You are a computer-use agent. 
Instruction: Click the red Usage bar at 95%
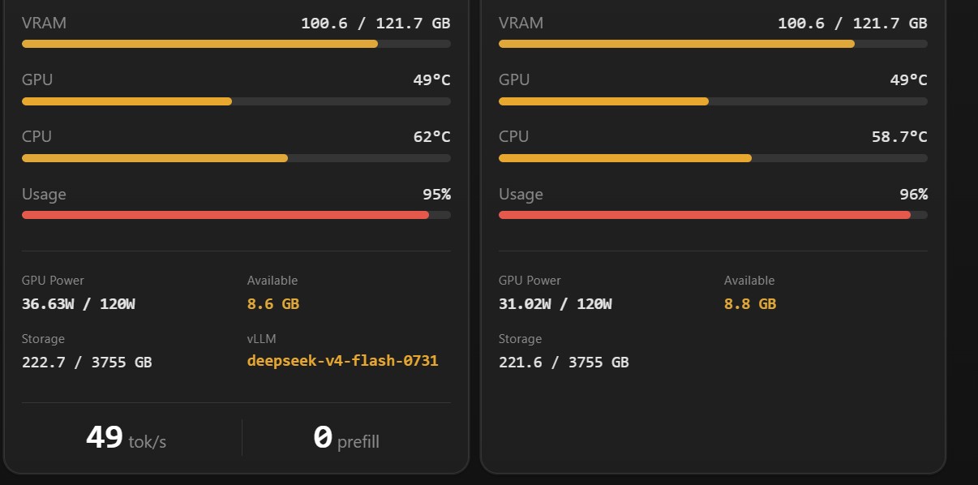coord(236,215)
